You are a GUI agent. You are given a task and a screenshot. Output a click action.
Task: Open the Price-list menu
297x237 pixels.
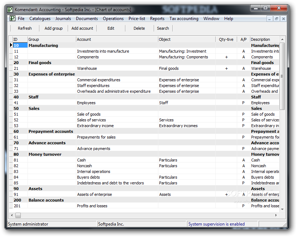point(137,19)
